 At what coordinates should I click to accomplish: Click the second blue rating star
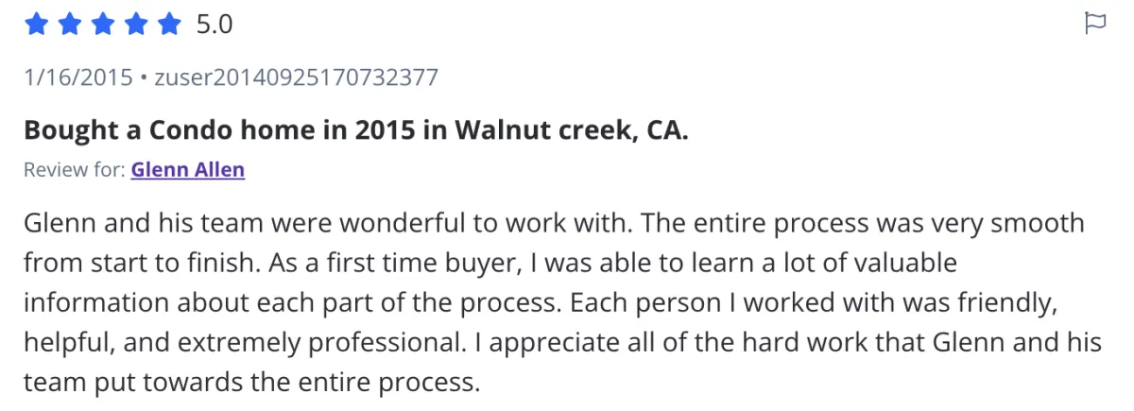70,25
